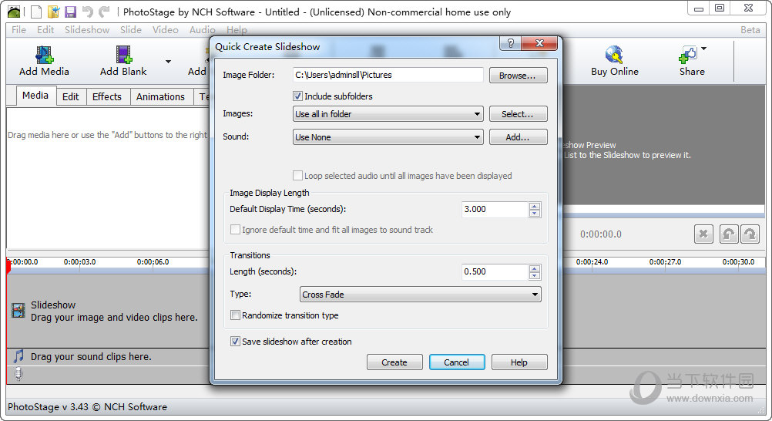Click the Beta label in menu bar

tap(750, 29)
